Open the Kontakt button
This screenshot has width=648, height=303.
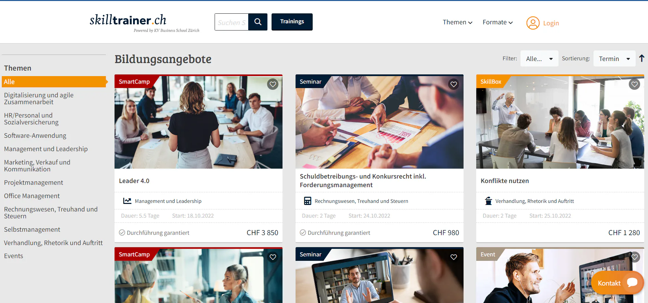617,283
